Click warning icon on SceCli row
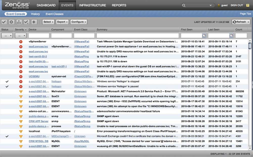This screenshot has width=253, height=157. coord(21,96)
